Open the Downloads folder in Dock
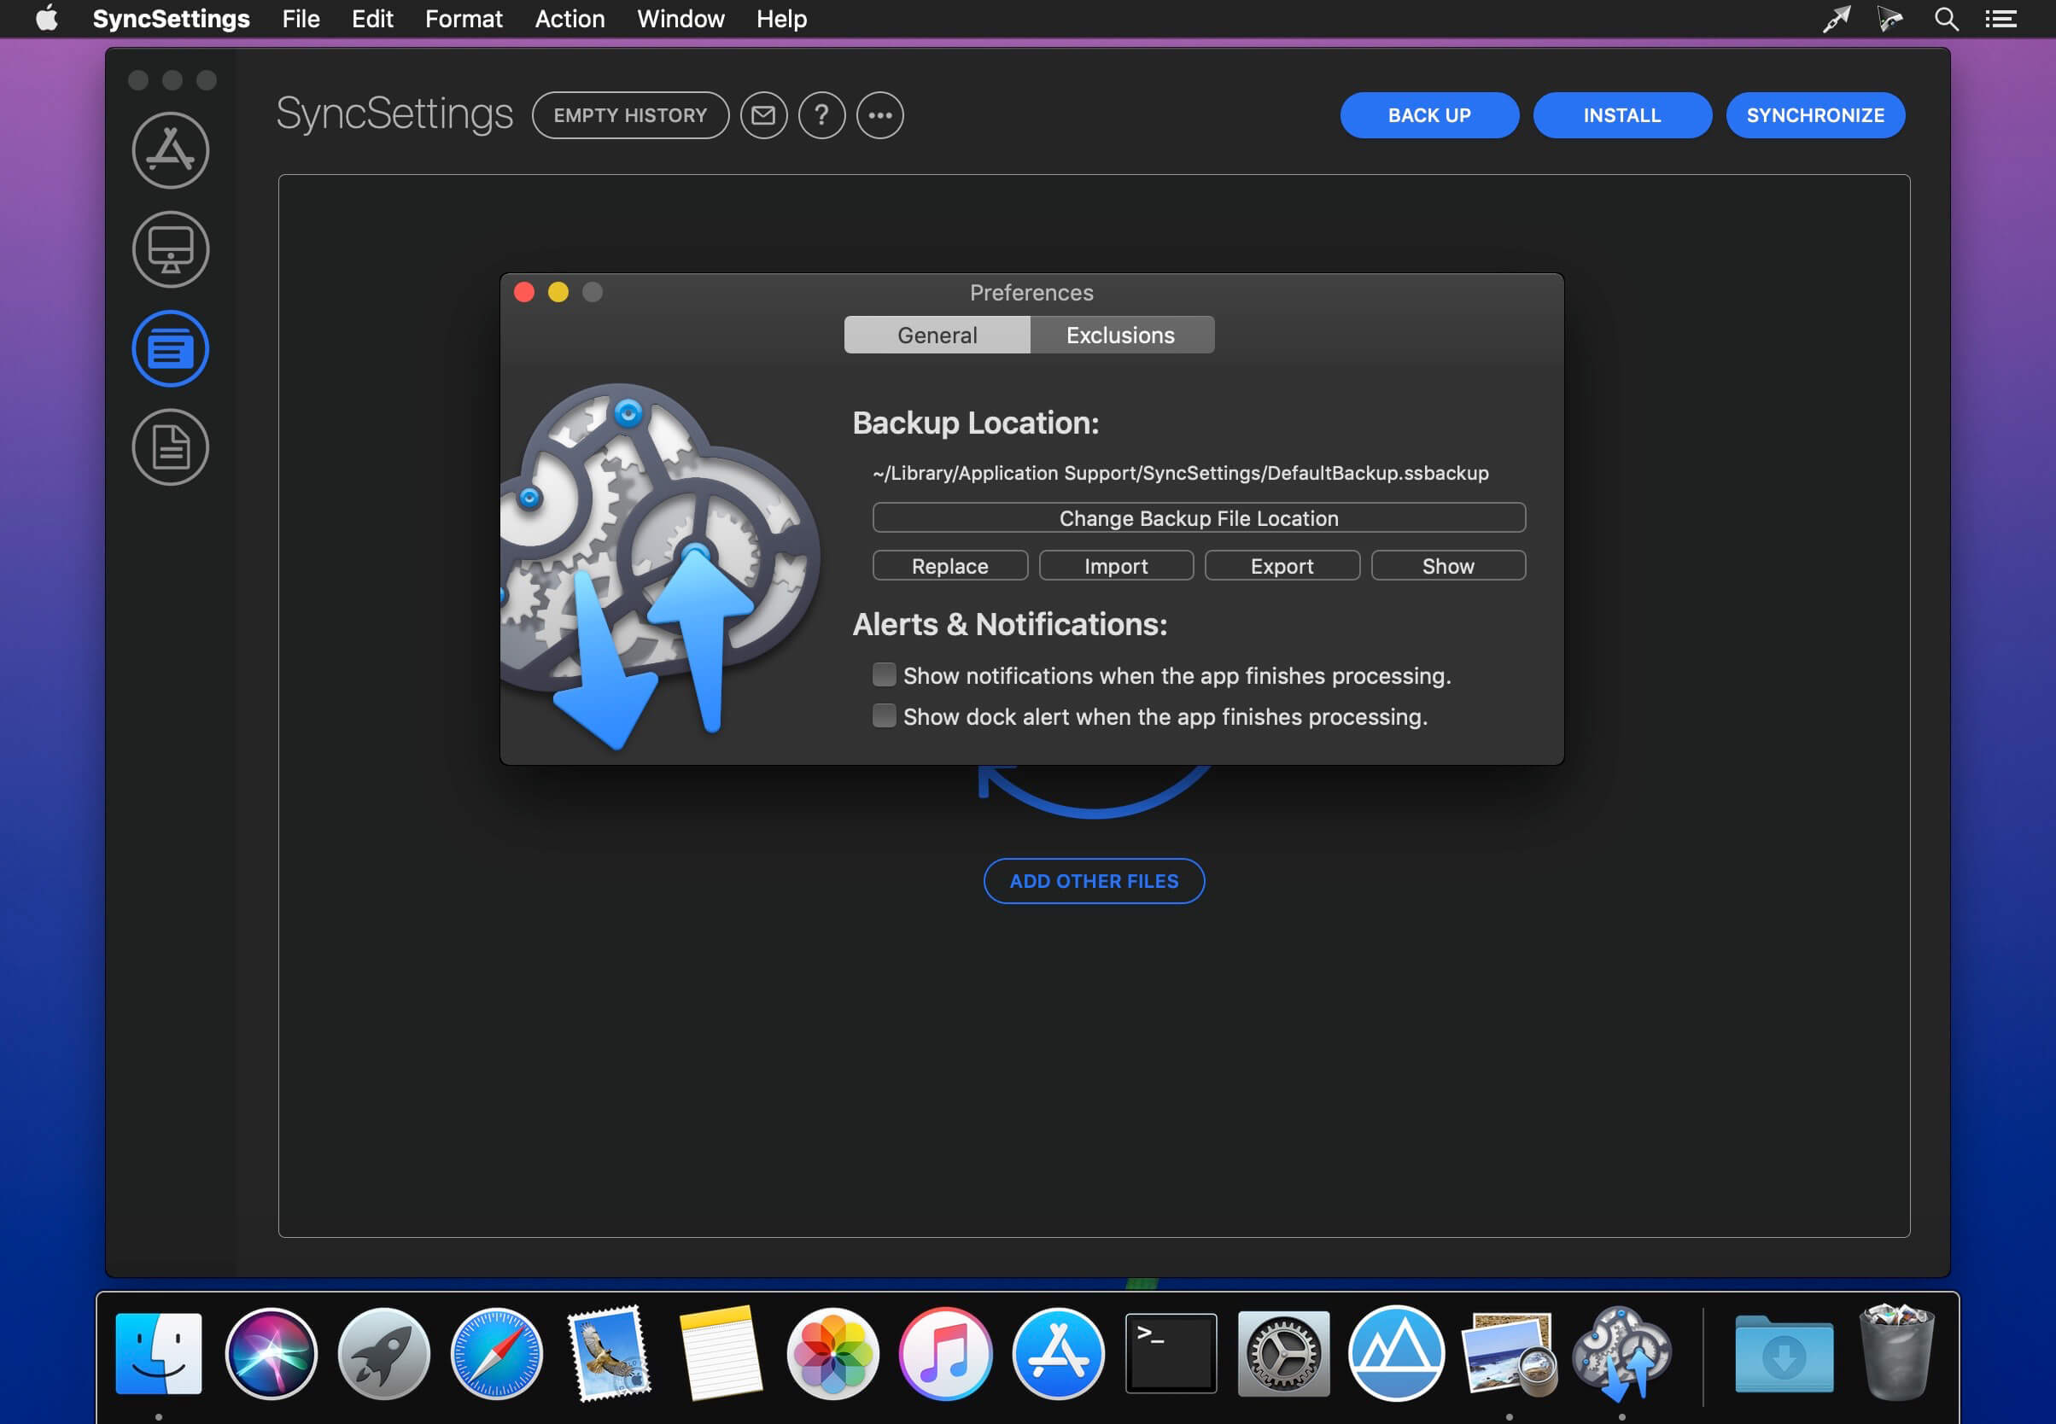The height and width of the screenshot is (1424, 2056). pos(1783,1353)
